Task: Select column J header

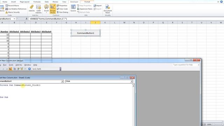Action: tap(95, 22)
